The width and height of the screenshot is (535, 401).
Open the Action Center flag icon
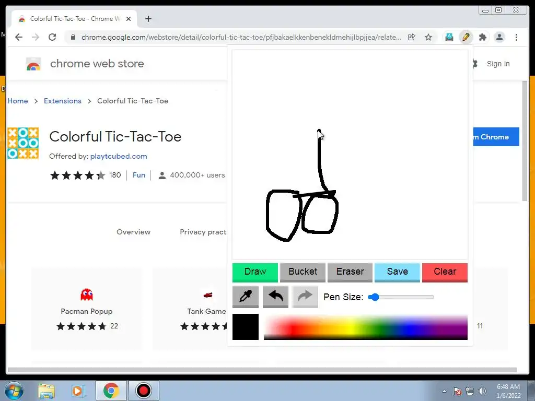click(x=457, y=391)
